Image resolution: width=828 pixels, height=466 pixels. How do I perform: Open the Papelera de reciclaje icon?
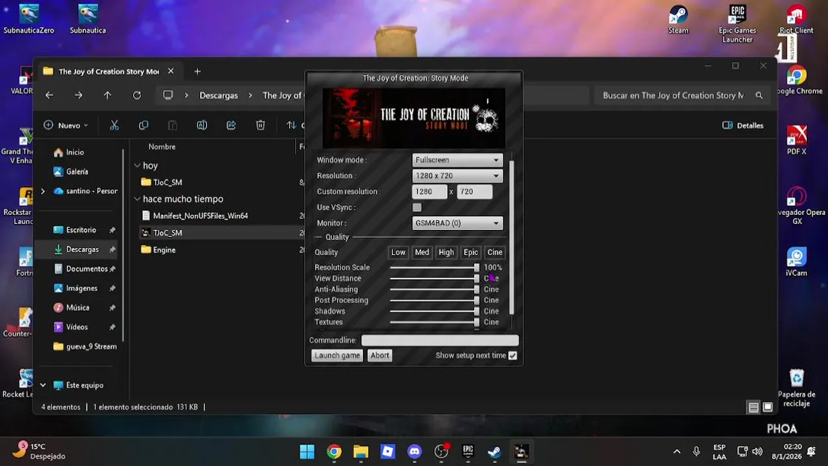[x=796, y=388]
